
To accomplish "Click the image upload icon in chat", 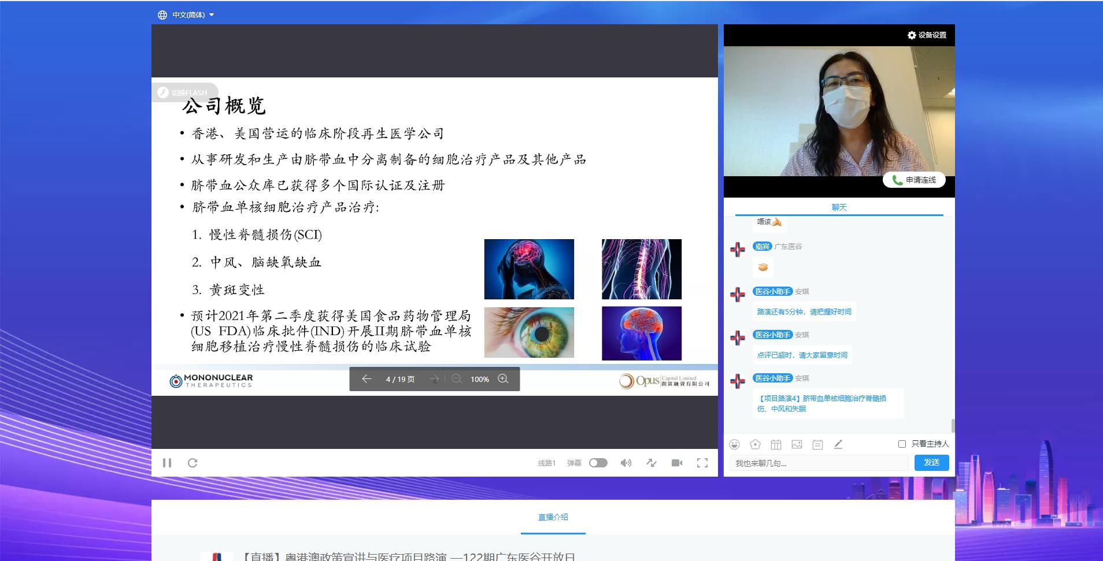I will point(797,444).
